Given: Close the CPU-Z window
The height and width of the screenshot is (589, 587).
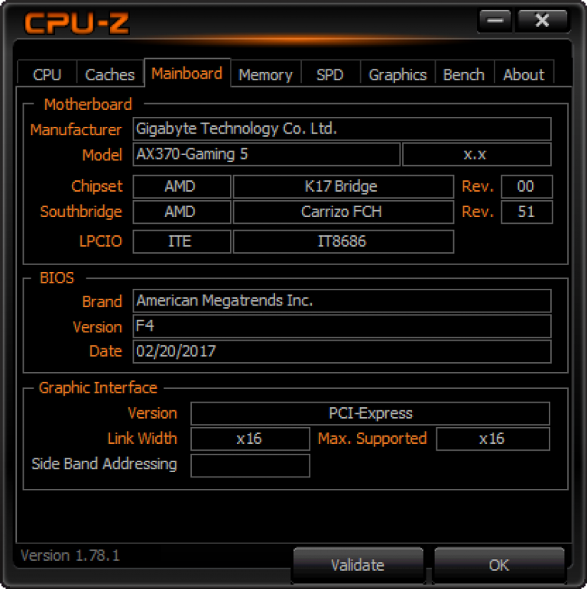Looking at the screenshot, I should tap(542, 21).
